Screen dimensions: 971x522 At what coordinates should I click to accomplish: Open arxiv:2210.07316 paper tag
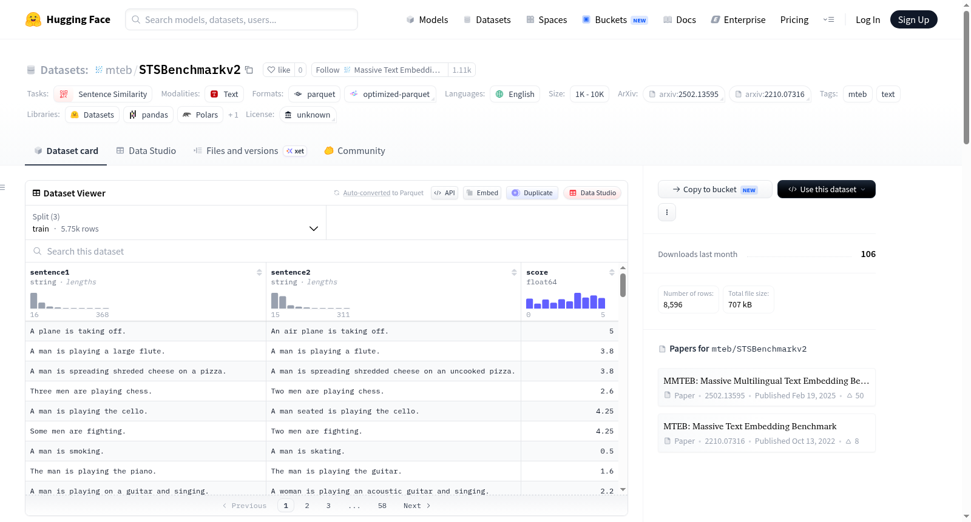(x=770, y=94)
